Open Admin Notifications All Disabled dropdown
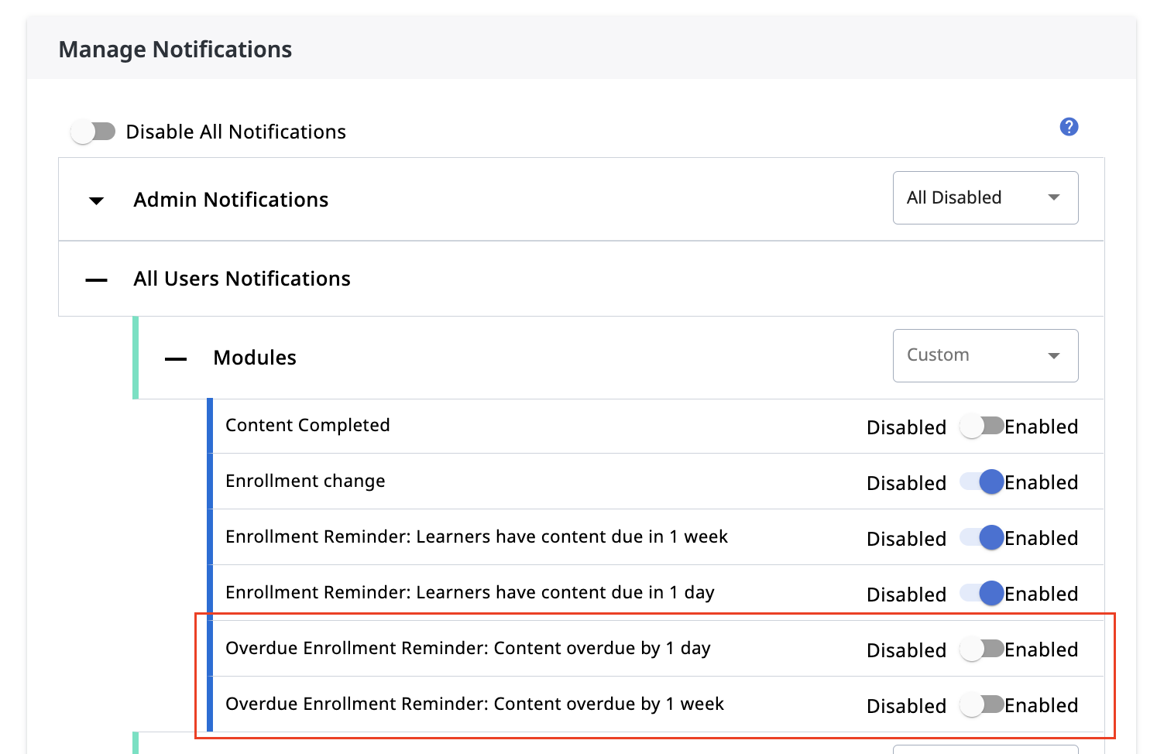 985,198
